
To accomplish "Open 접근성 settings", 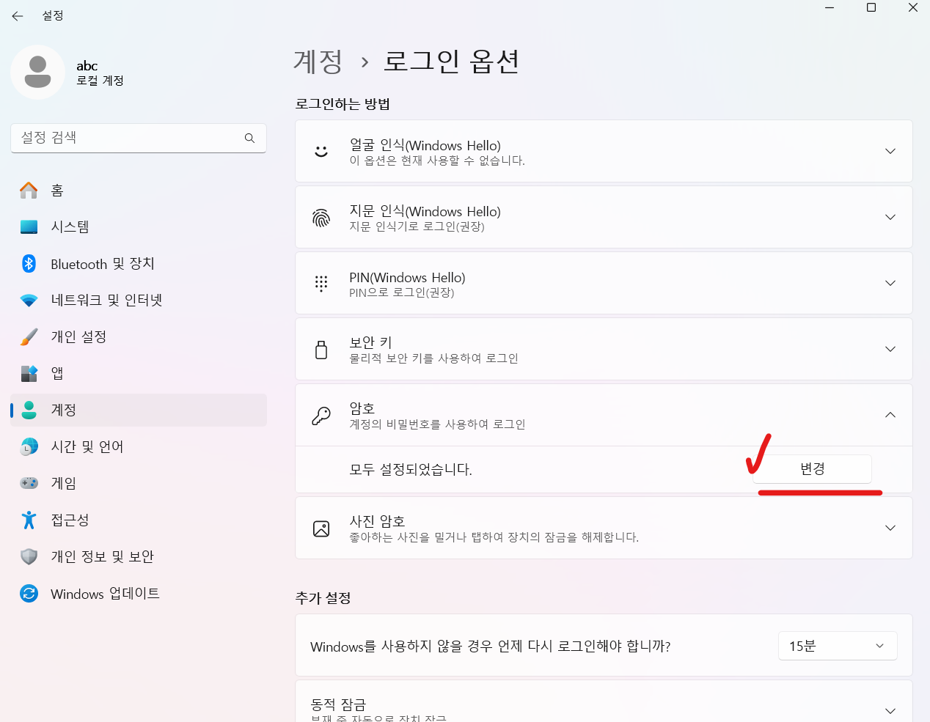I will [139, 520].
